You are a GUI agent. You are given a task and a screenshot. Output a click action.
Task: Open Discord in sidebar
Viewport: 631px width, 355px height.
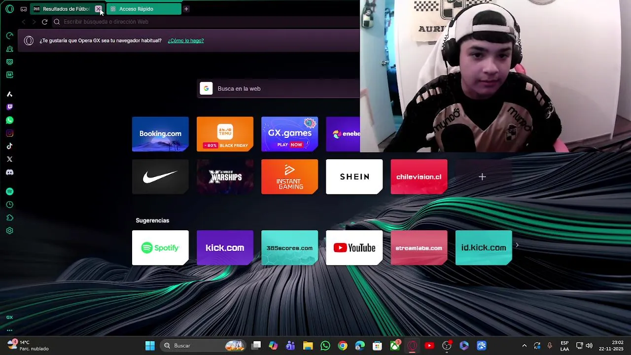click(x=9, y=172)
